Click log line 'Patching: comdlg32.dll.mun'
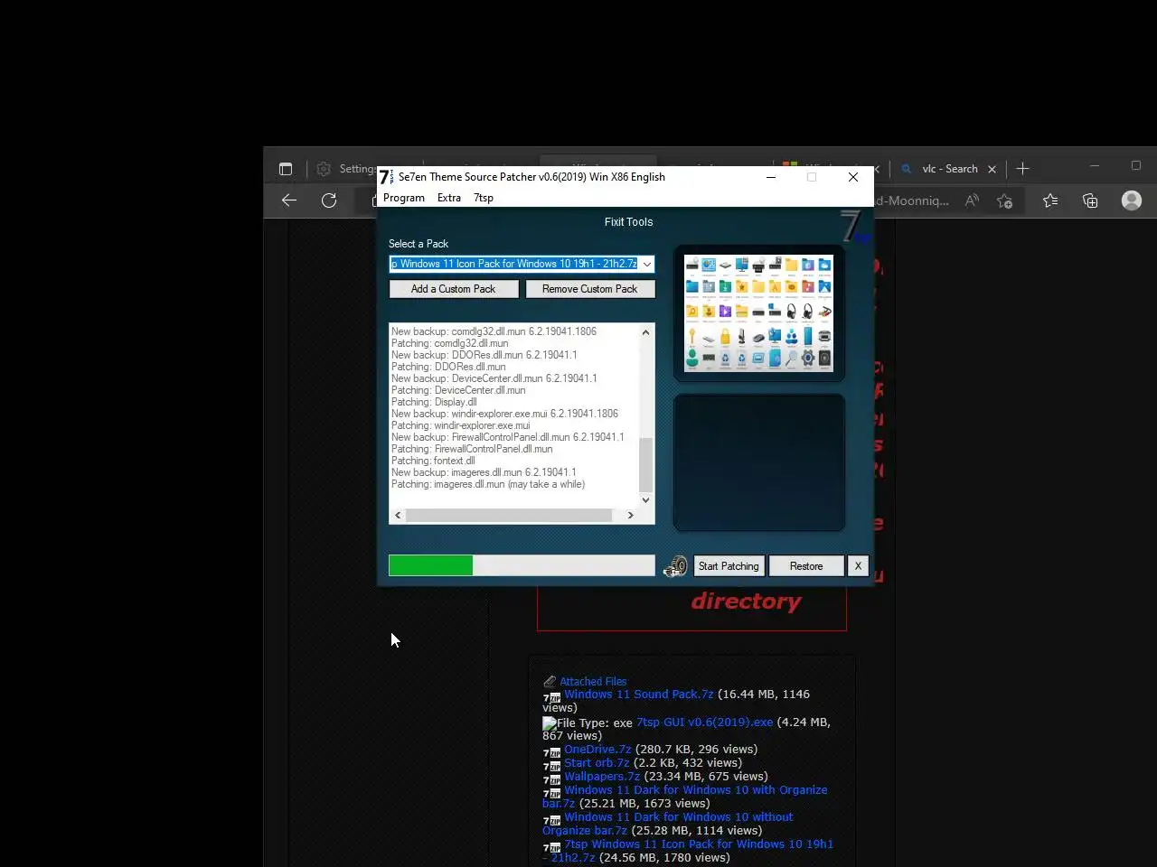The image size is (1157, 867). tap(449, 343)
